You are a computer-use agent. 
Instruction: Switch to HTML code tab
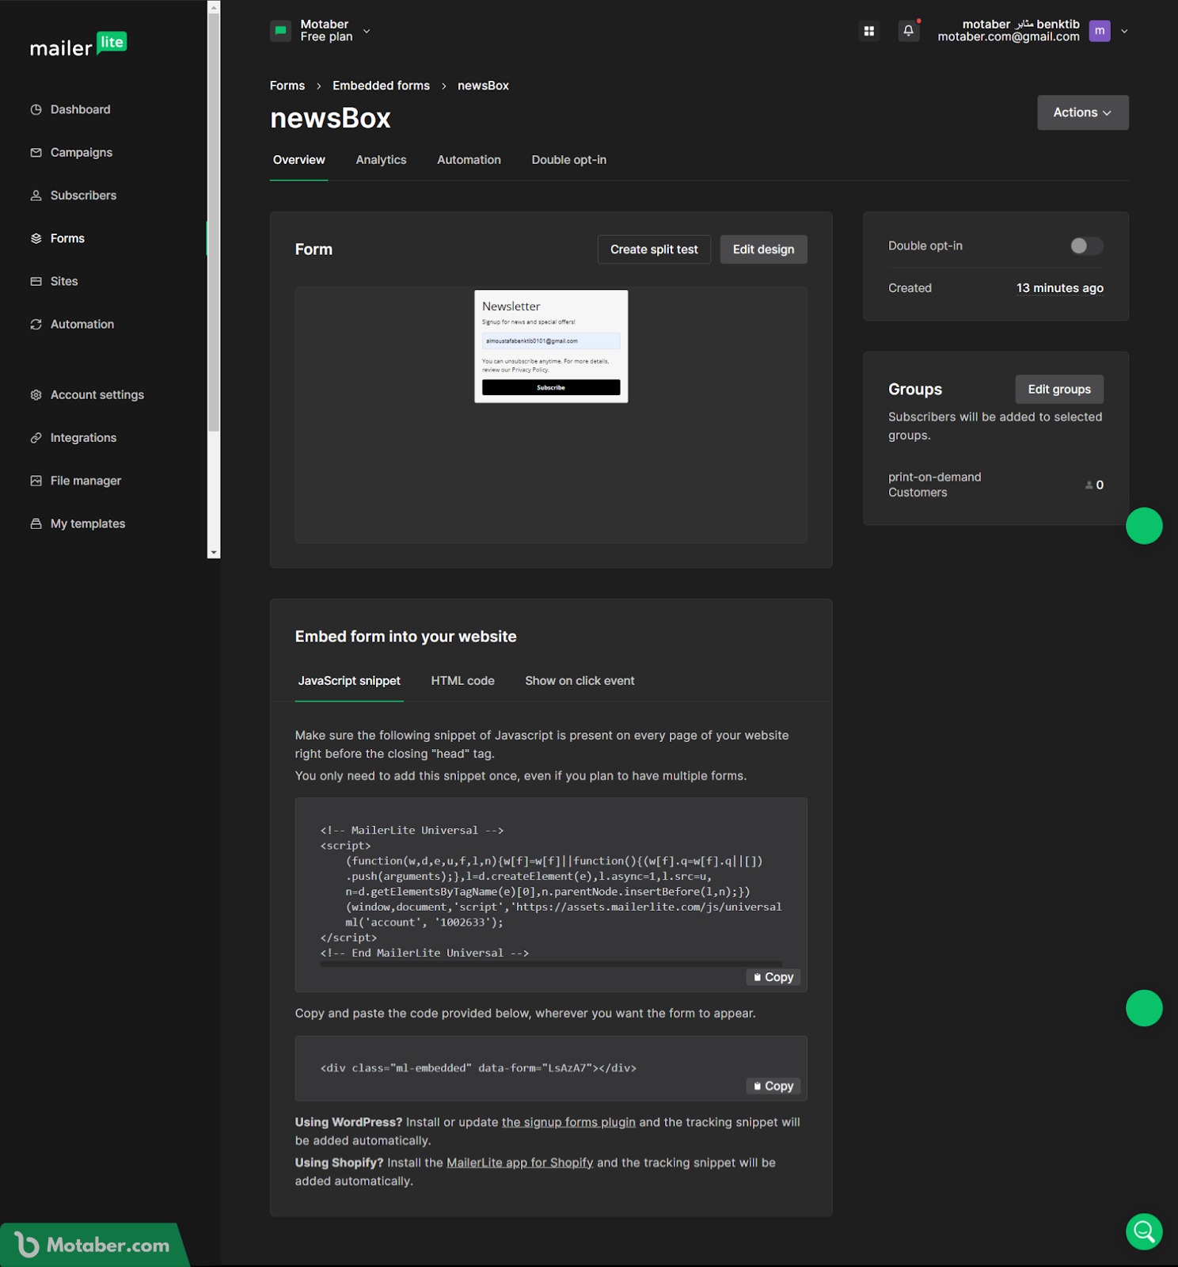pos(462,681)
